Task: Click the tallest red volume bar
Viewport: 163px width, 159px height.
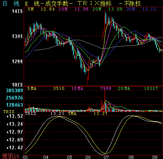Action: tap(105, 101)
